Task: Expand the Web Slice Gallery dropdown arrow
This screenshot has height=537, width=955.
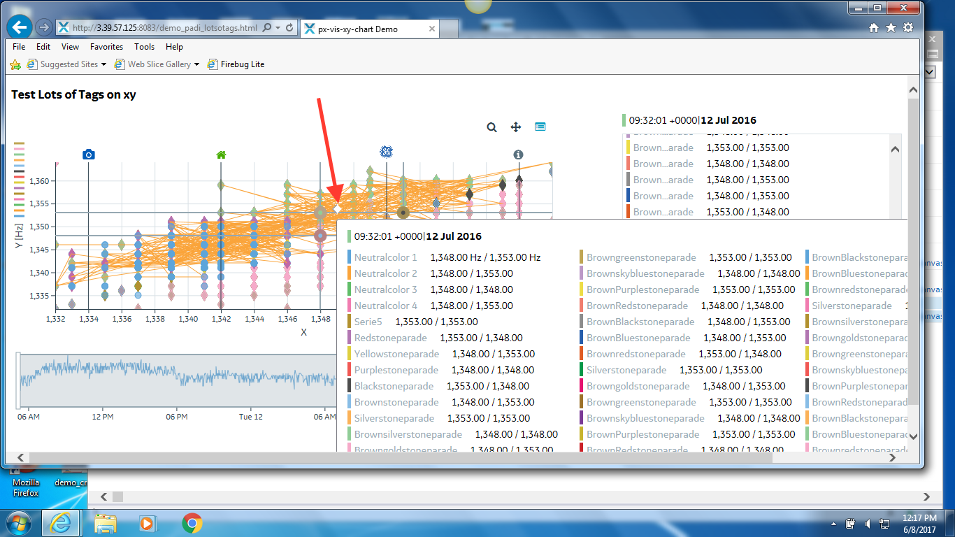Action: [x=196, y=64]
